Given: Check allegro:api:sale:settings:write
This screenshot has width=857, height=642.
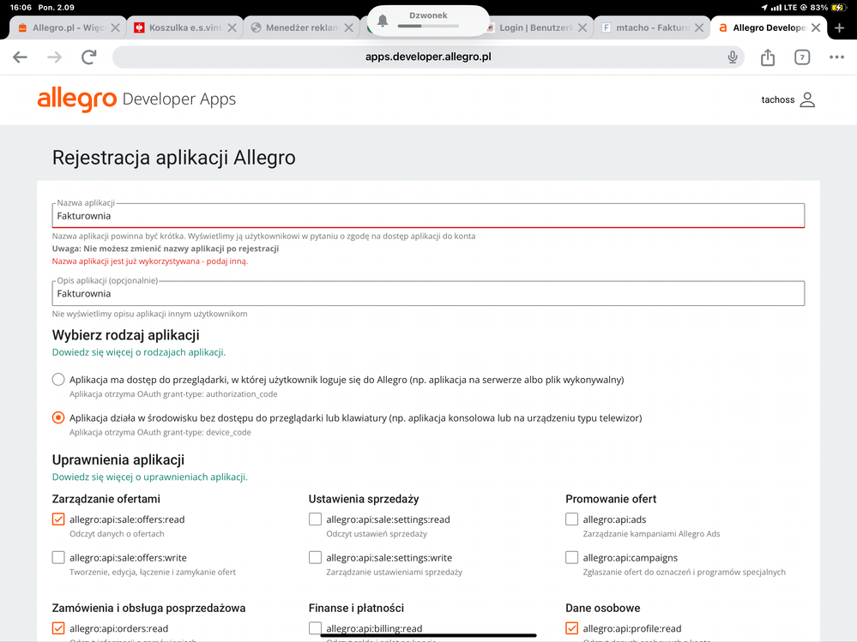Looking at the screenshot, I should pyautogui.click(x=316, y=557).
